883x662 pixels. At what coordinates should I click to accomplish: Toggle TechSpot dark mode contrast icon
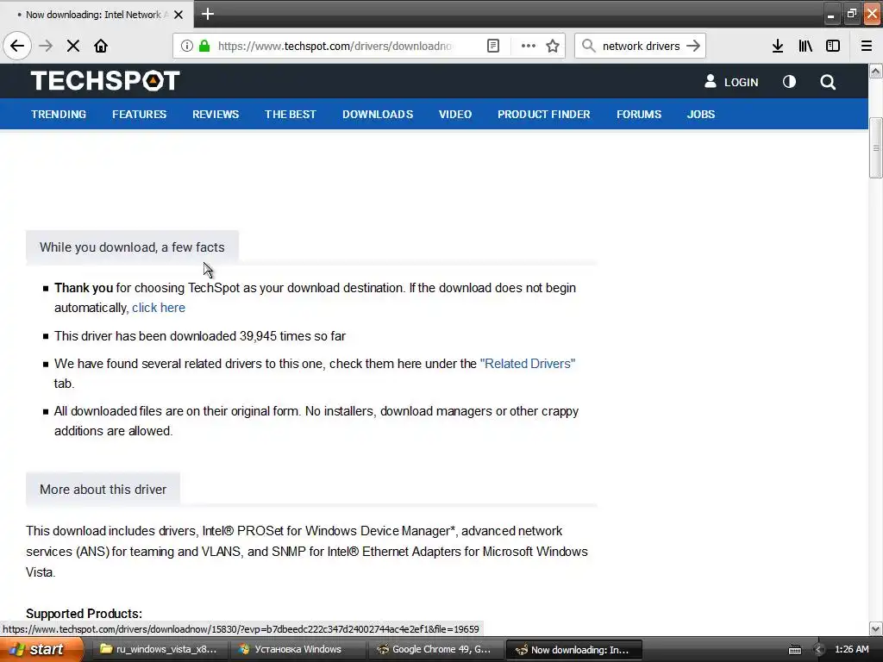[790, 82]
